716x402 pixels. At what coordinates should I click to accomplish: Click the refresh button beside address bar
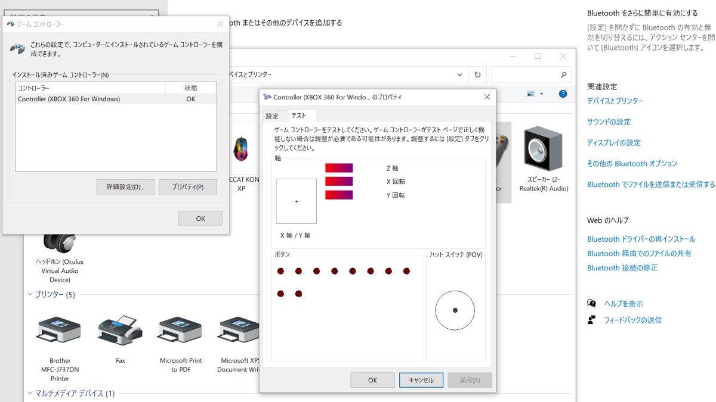[x=477, y=75]
